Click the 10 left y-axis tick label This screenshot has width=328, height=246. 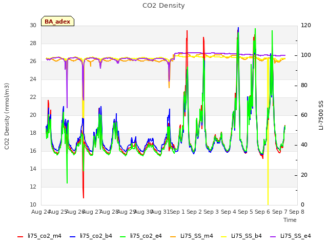coord(33,205)
